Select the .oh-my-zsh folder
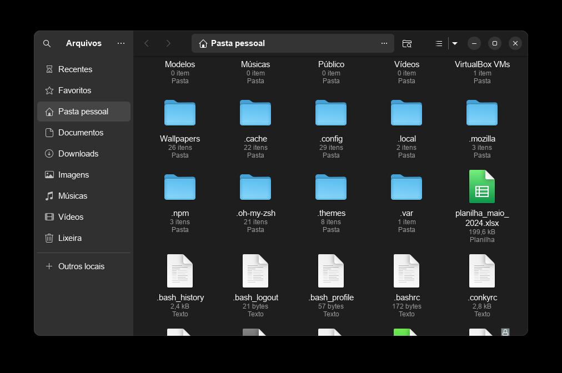Image resolution: width=562 pixels, height=373 pixels. [x=255, y=188]
